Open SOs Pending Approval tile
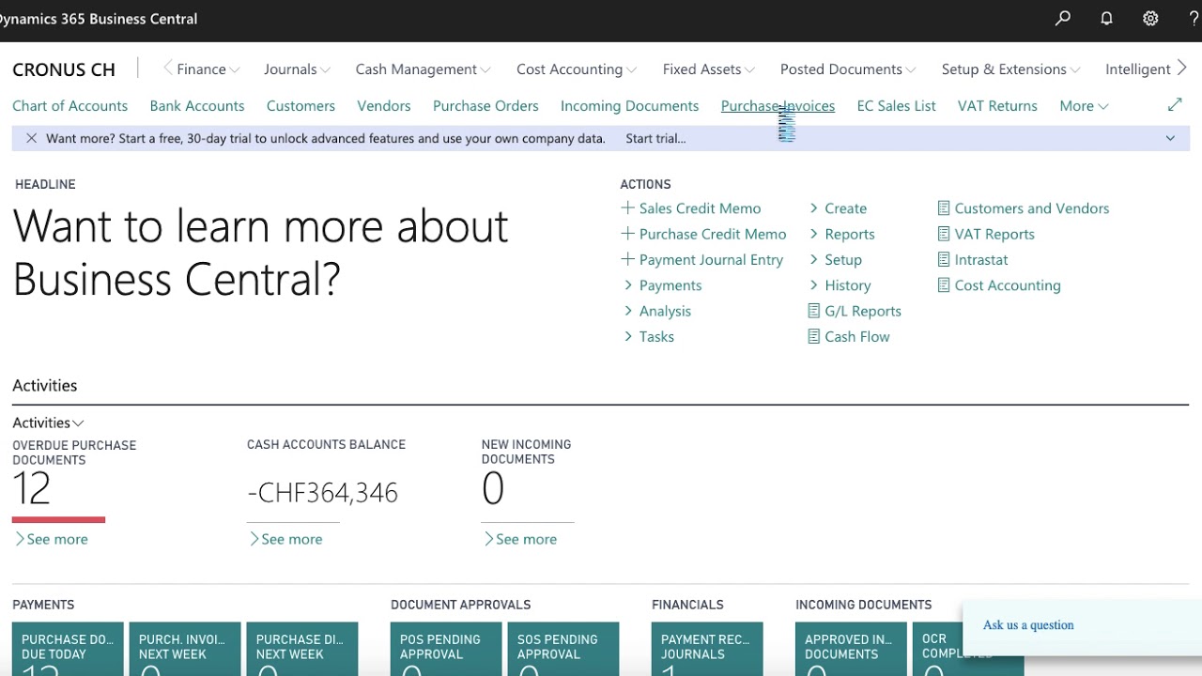The width and height of the screenshot is (1202, 676). coord(563,649)
